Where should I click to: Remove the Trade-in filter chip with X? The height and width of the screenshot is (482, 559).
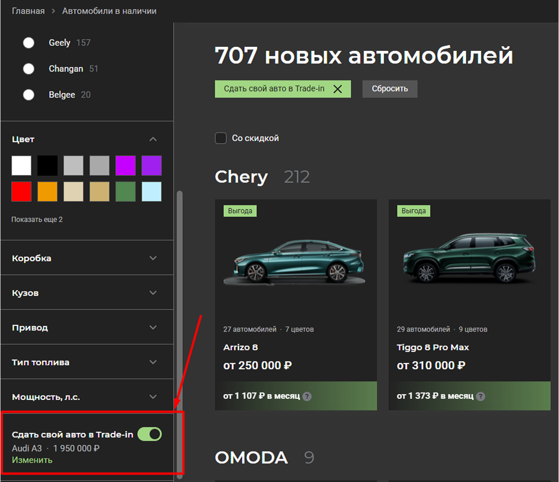[337, 89]
